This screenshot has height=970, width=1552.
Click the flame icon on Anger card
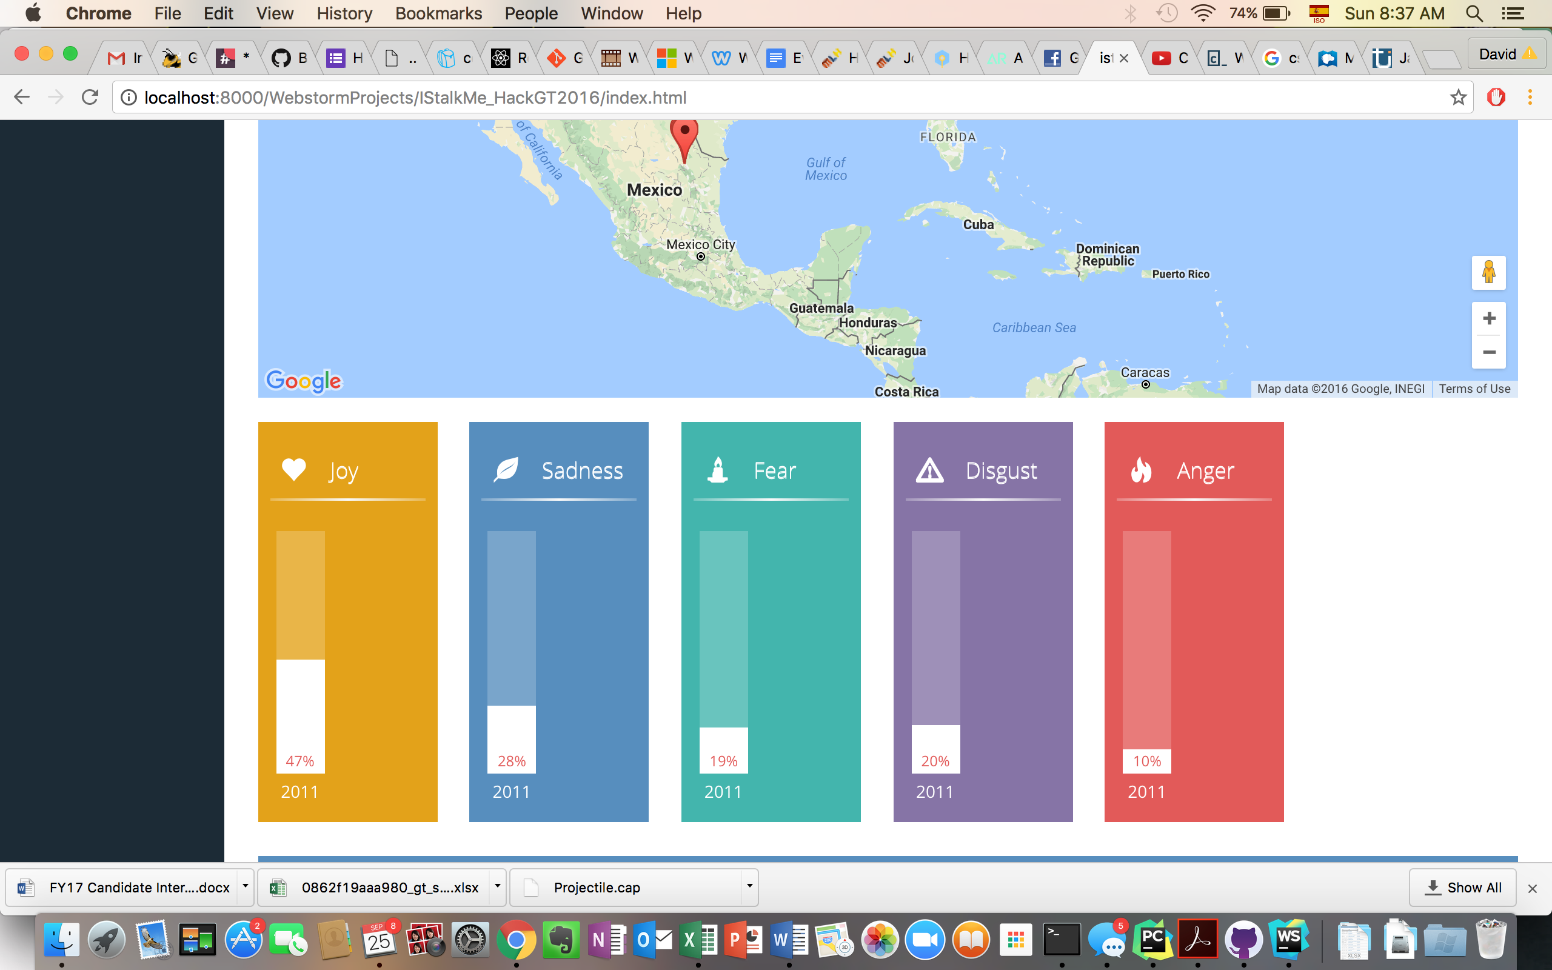[x=1141, y=470]
